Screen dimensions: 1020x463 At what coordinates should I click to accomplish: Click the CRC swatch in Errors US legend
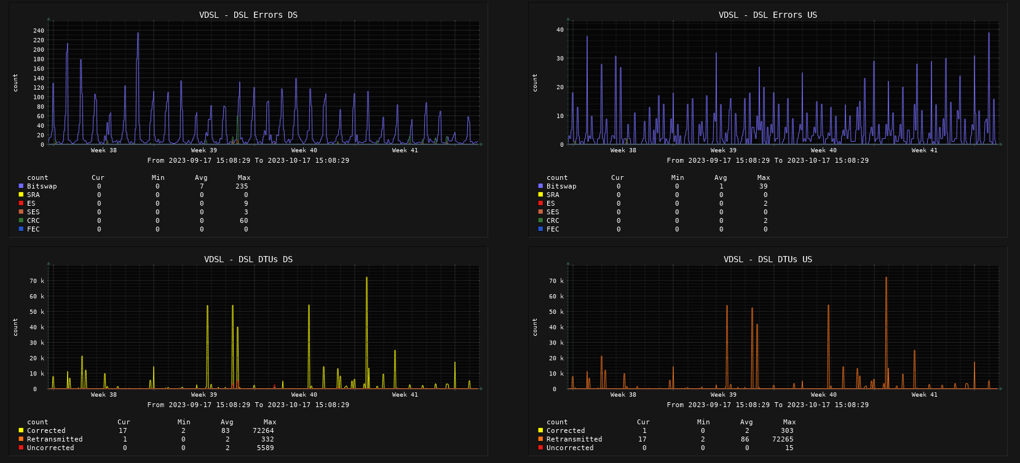540,220
